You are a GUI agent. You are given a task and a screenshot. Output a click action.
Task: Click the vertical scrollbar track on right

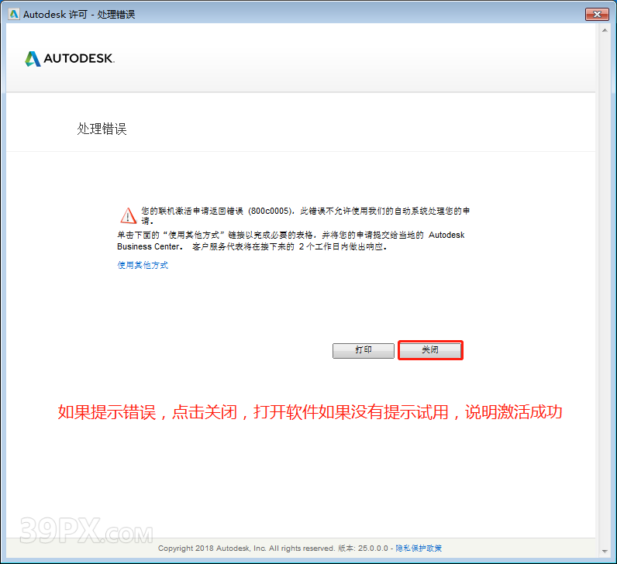pos(603,310)
